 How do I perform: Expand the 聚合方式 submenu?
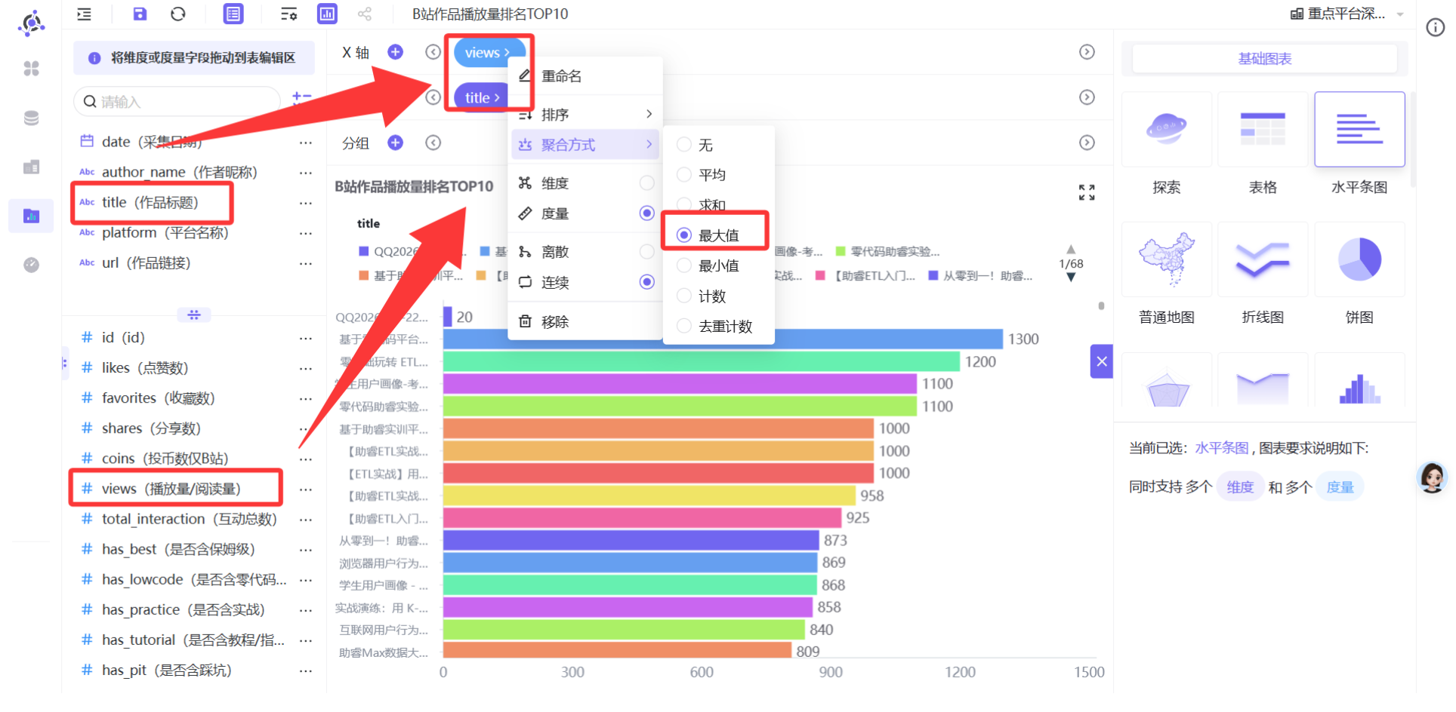pos(585,145)
